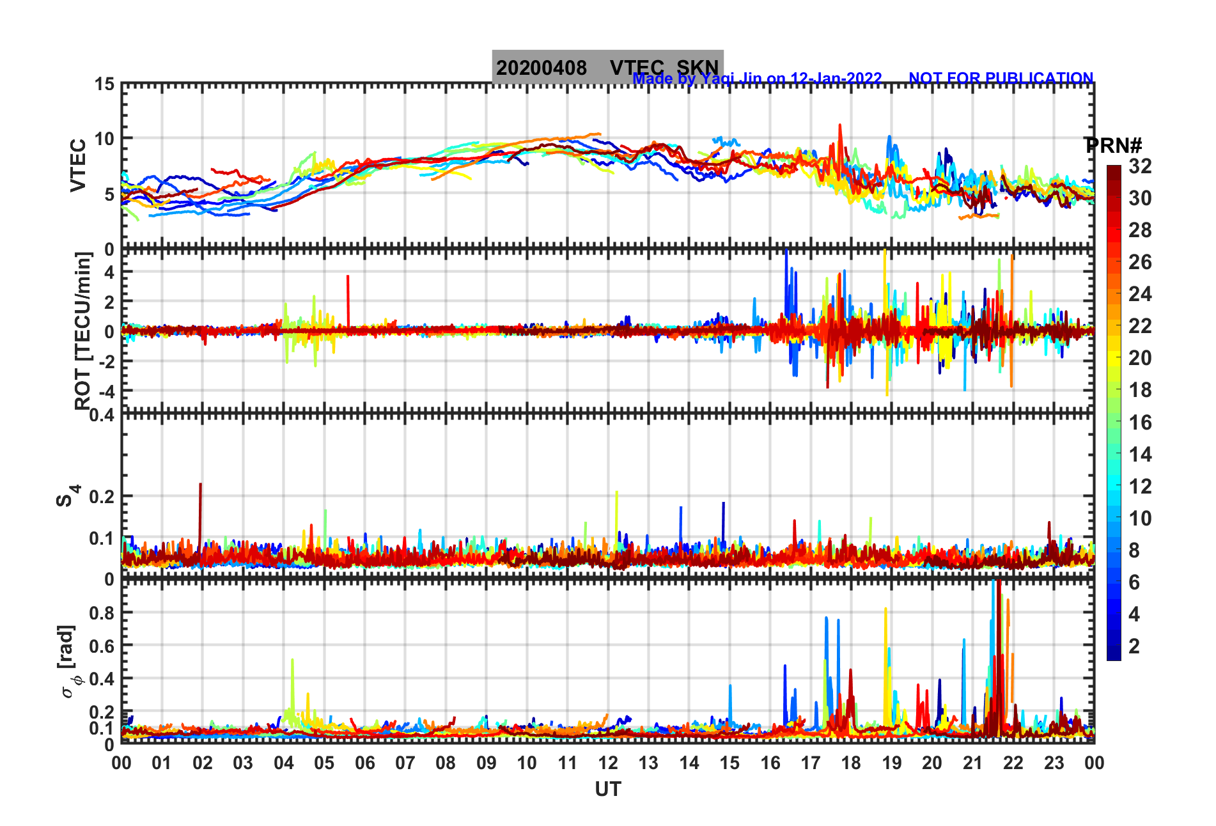1216x826 pixels.
Task: Click the "26" label on the PRN colorbar
Action: point(1140,262)
